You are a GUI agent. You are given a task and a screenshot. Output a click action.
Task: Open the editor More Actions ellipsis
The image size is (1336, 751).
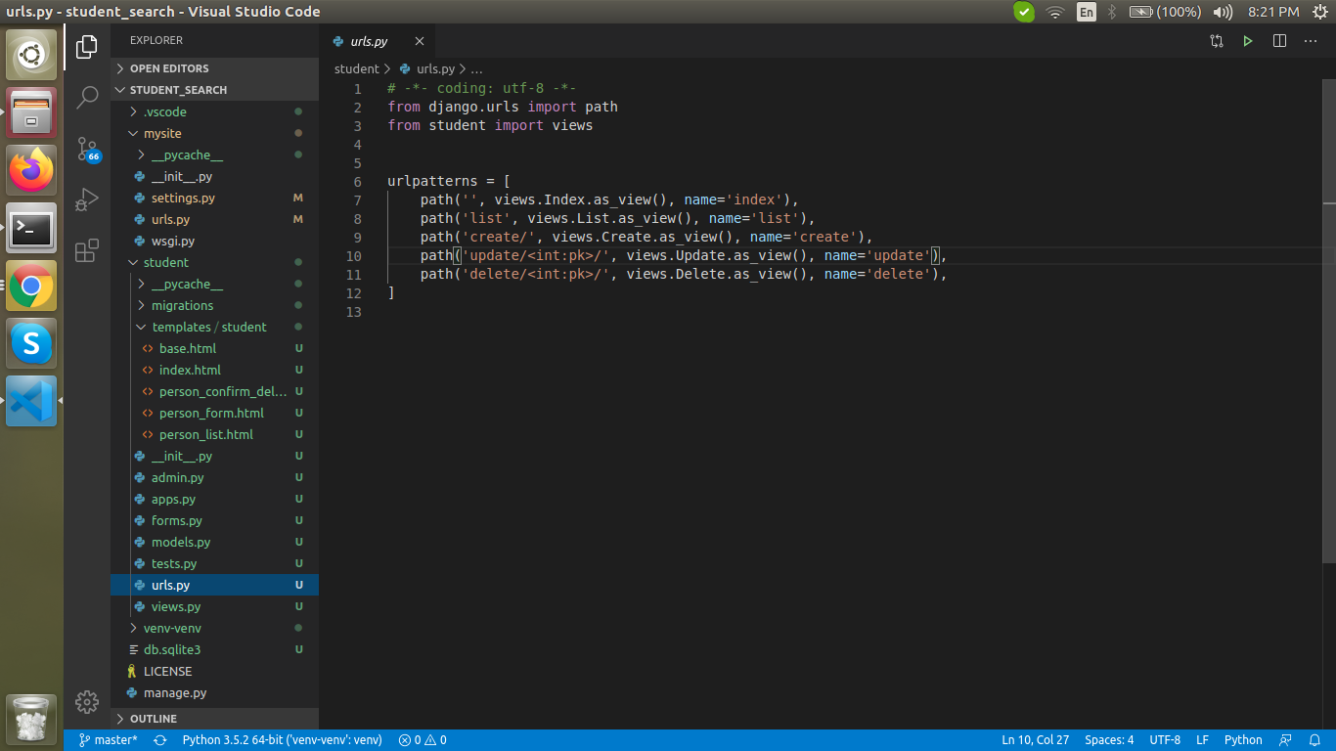click(x=1311, y=41)
